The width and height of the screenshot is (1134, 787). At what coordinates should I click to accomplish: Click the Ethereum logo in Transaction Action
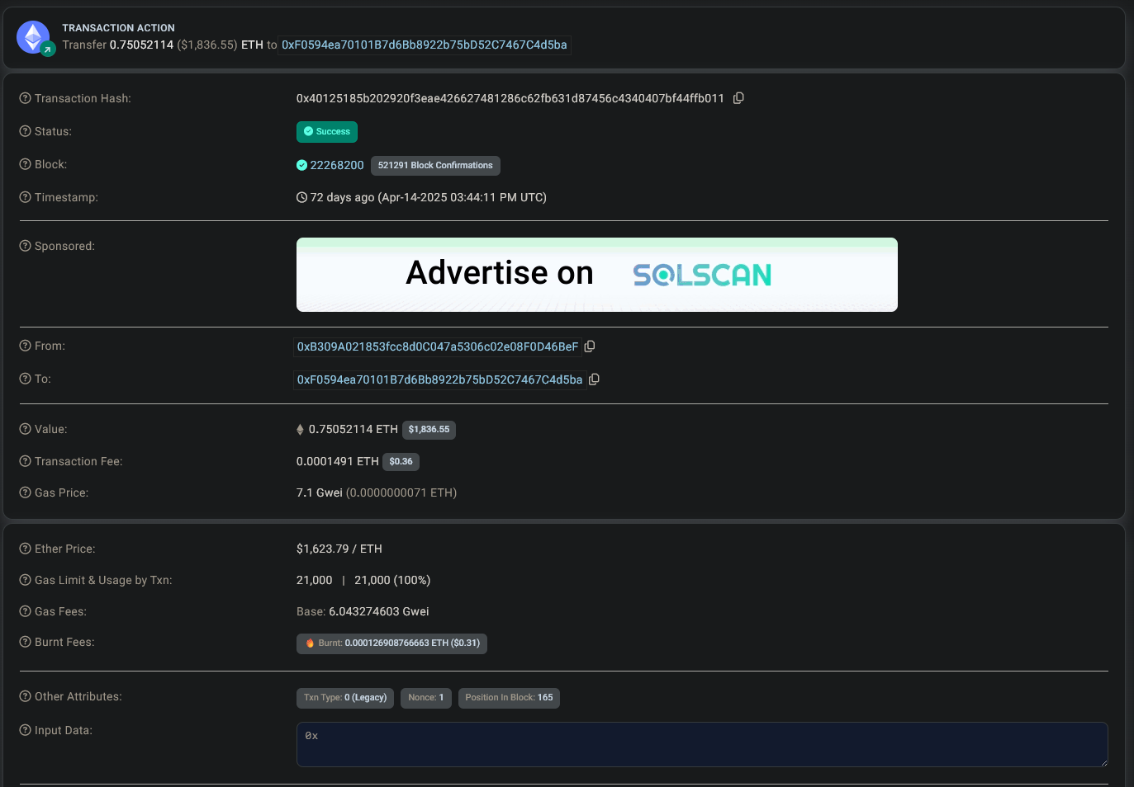click(34, 37)
